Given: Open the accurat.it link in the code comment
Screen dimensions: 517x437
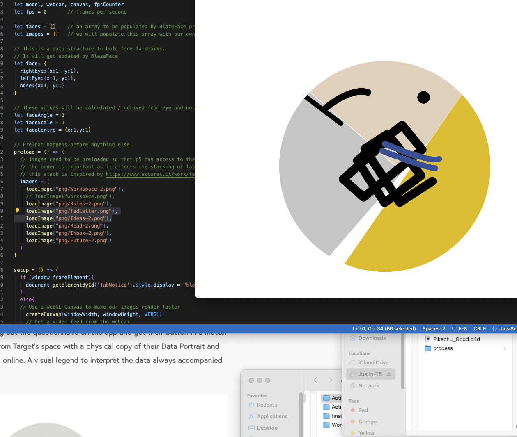Looking at the screenshot, I should pyautogui.click(x=151, y=174).
